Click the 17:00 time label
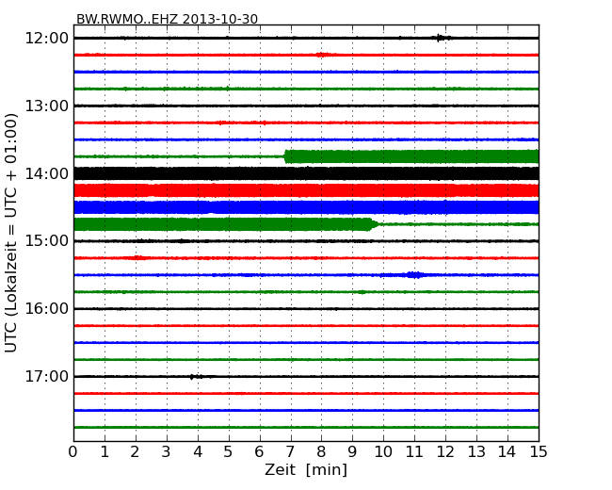Screen dimensions: 612x490 coord(46,376)
